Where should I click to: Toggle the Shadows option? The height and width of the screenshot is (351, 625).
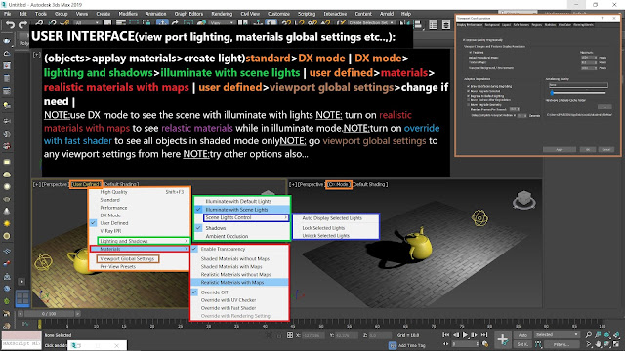tap(241, 228)
